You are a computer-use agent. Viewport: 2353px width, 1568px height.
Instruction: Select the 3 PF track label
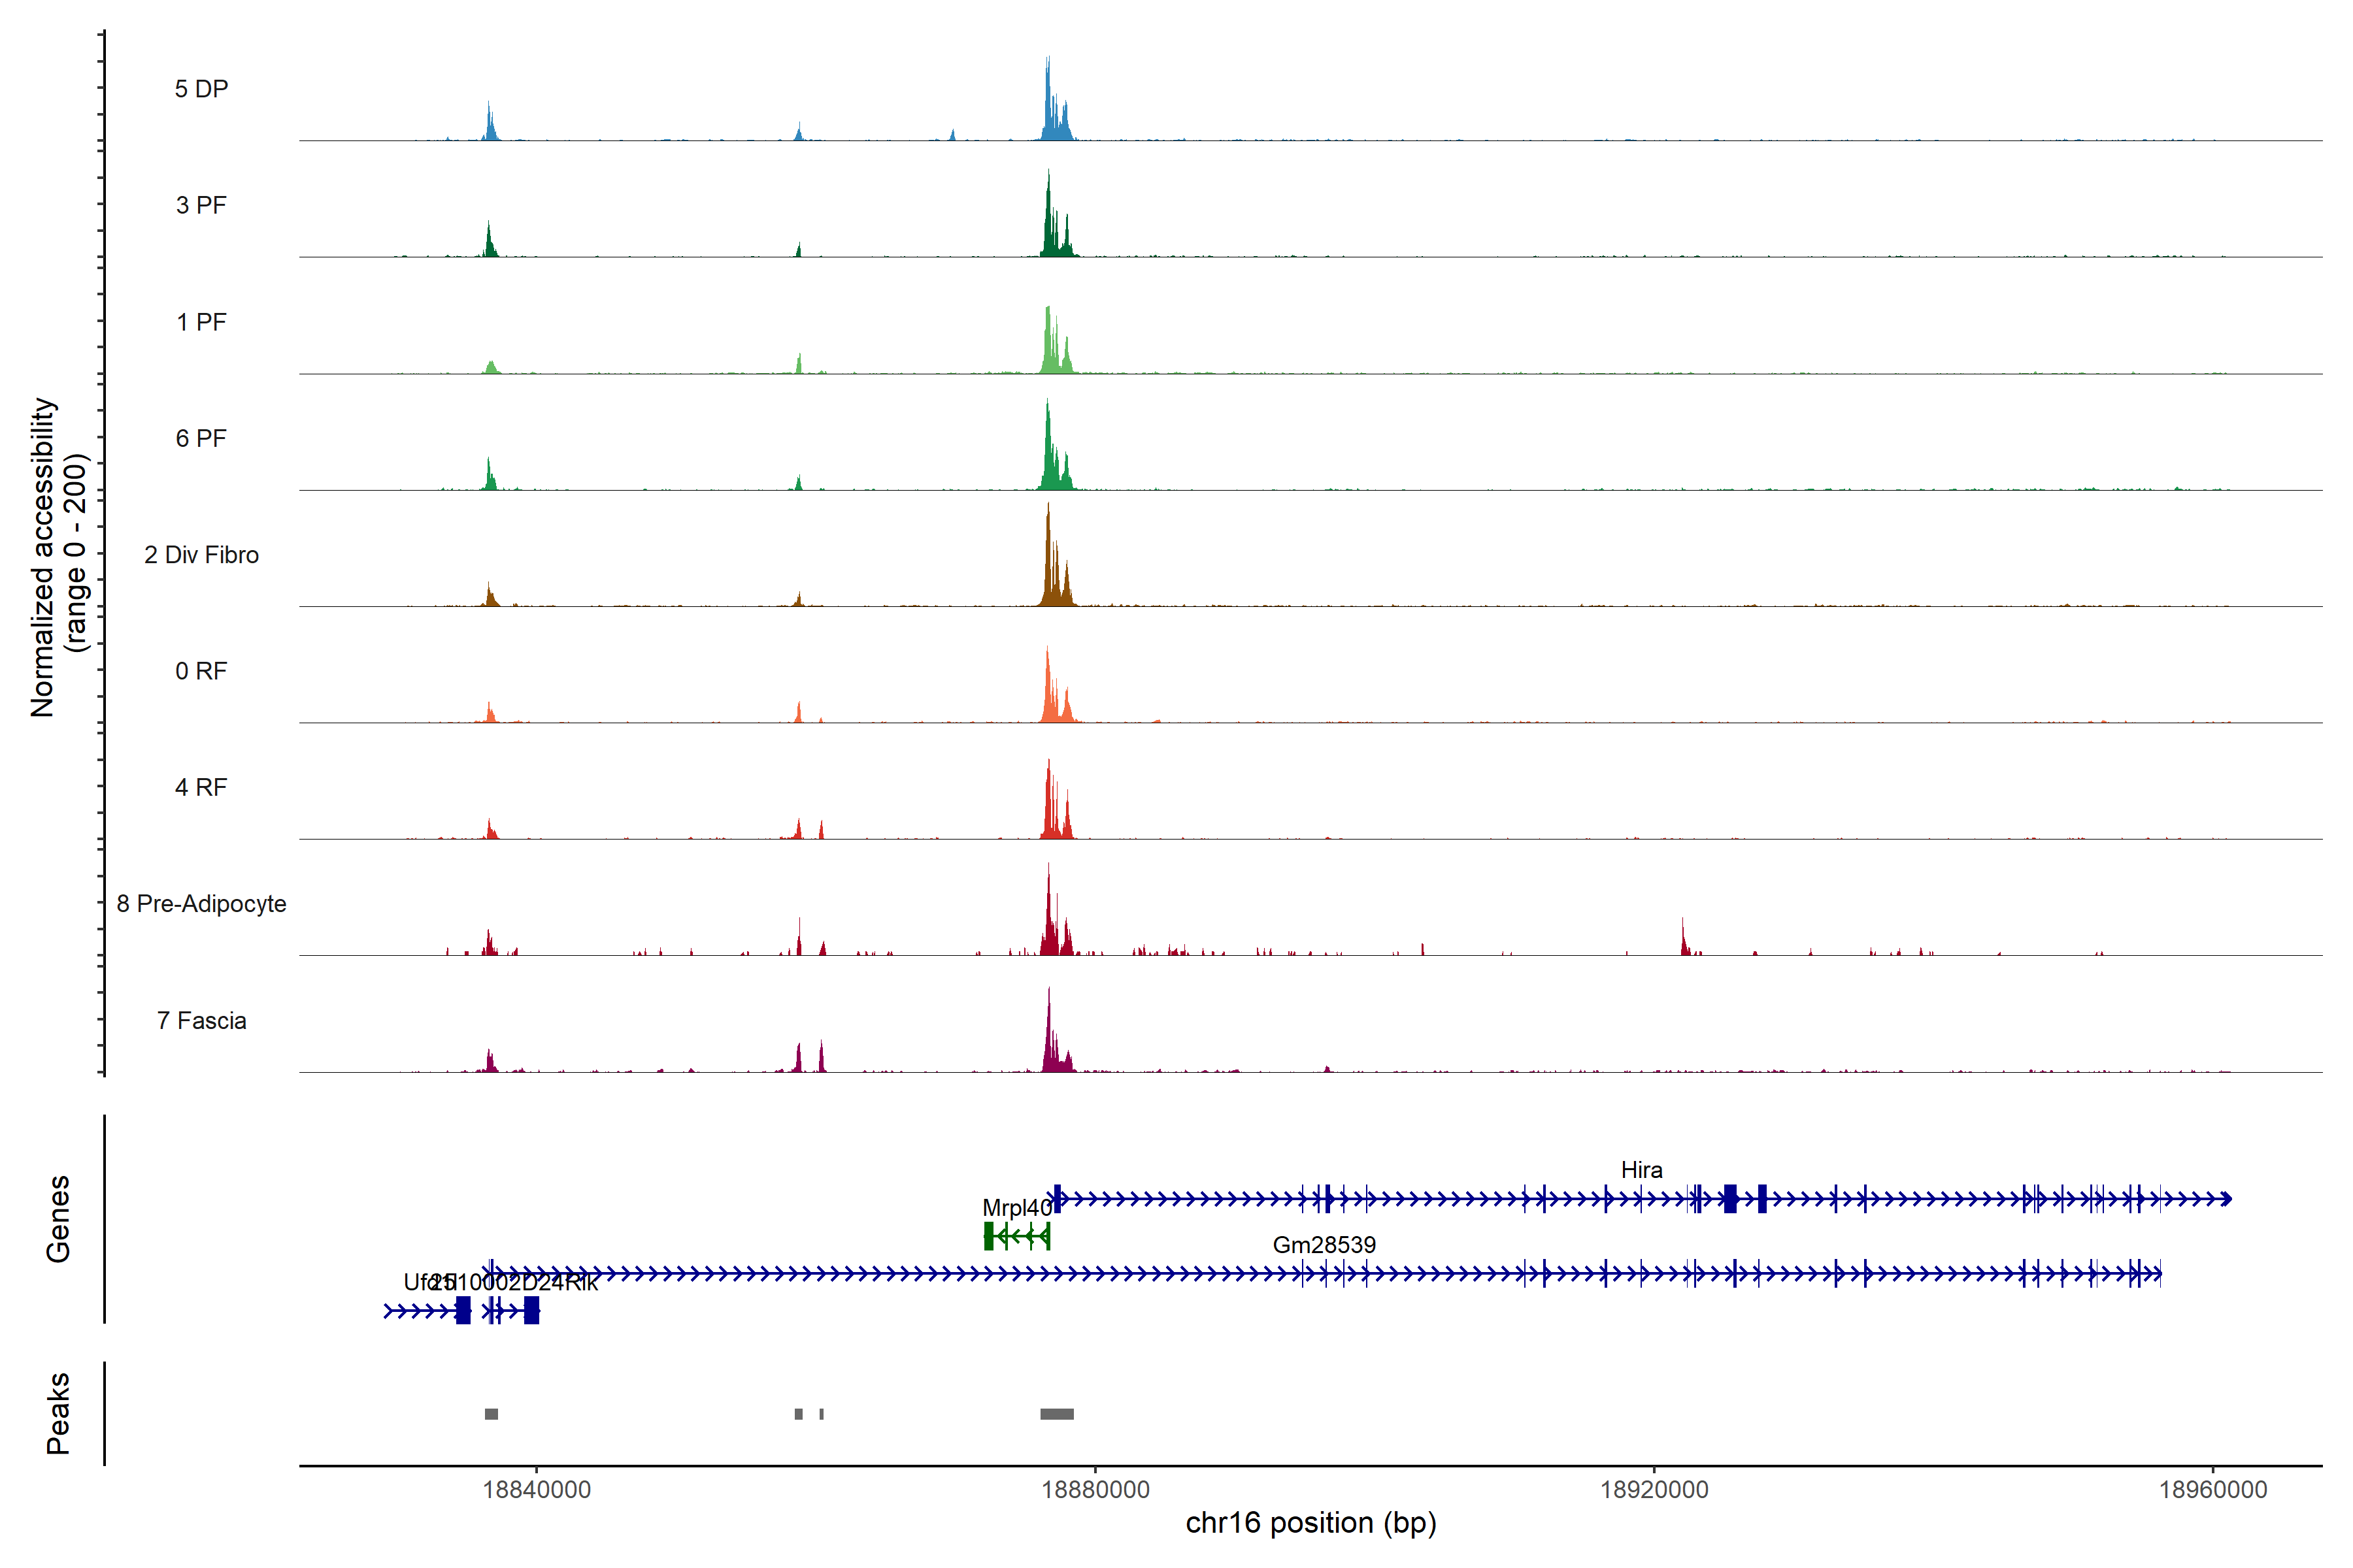click(x=201, y=205)
